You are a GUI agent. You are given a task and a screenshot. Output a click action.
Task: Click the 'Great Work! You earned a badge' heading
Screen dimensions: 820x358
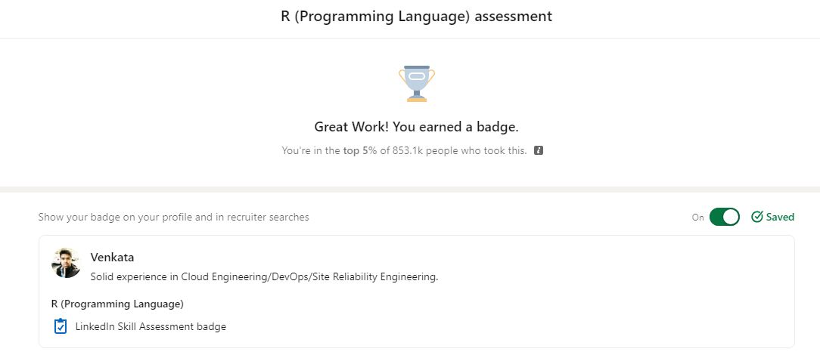tap(416, 127)
